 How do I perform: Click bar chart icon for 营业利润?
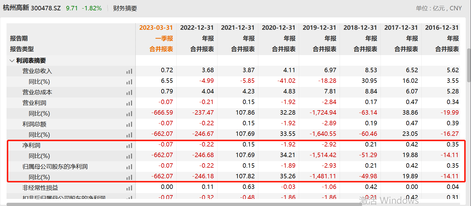[129, 103]
